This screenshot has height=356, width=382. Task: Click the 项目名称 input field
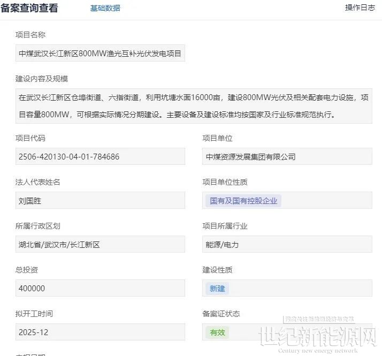(100, 53)
